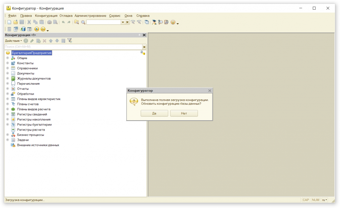Open the Администрирование menu
The width and height of the screenshot is (340, 208).
point(90,16)
